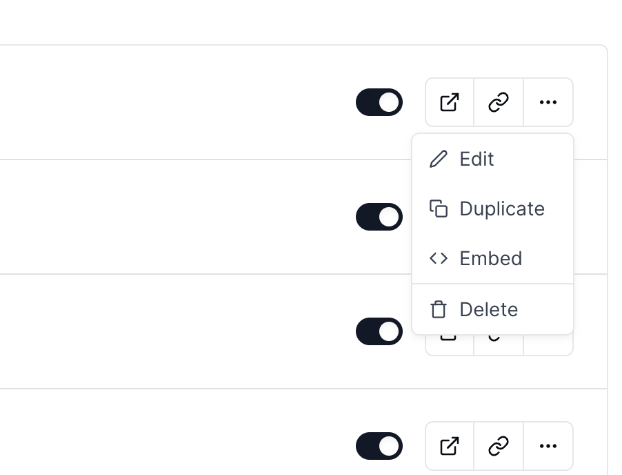
Task: Click the copy icon beside Duplicate
Action: (439, 208)
